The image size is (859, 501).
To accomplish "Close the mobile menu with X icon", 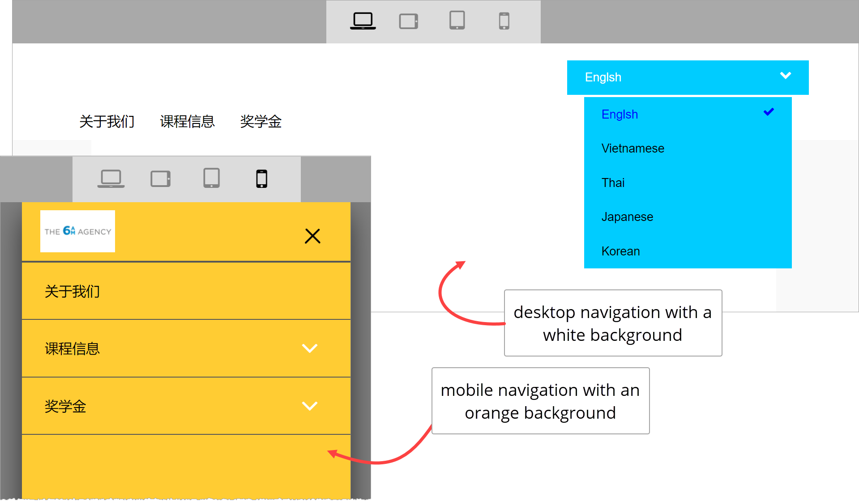I will click(x=312, y=236).
